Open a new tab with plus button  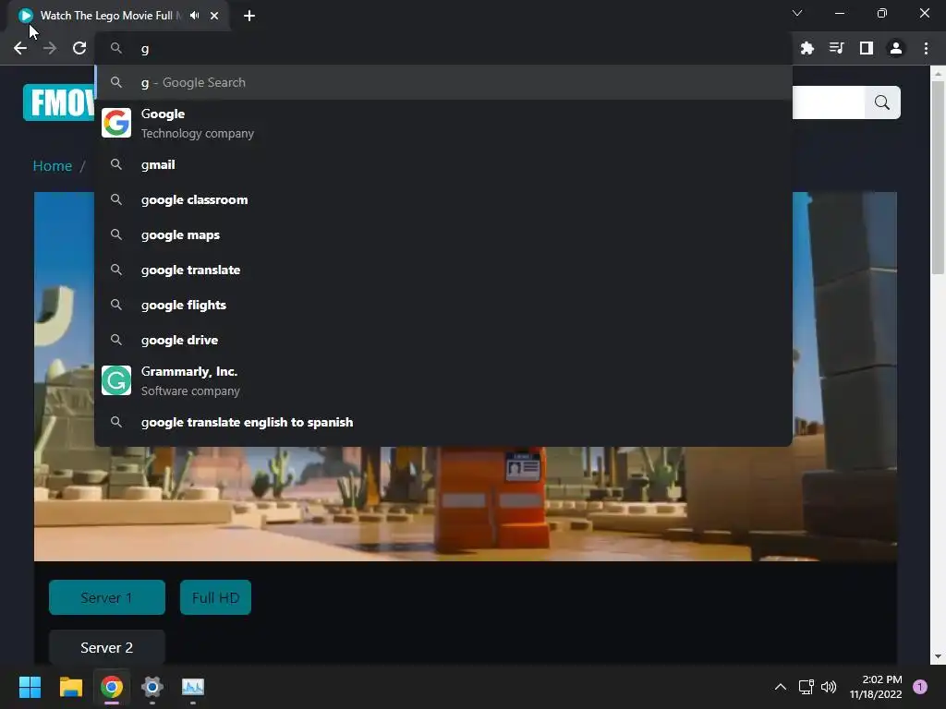click(249, 16)
